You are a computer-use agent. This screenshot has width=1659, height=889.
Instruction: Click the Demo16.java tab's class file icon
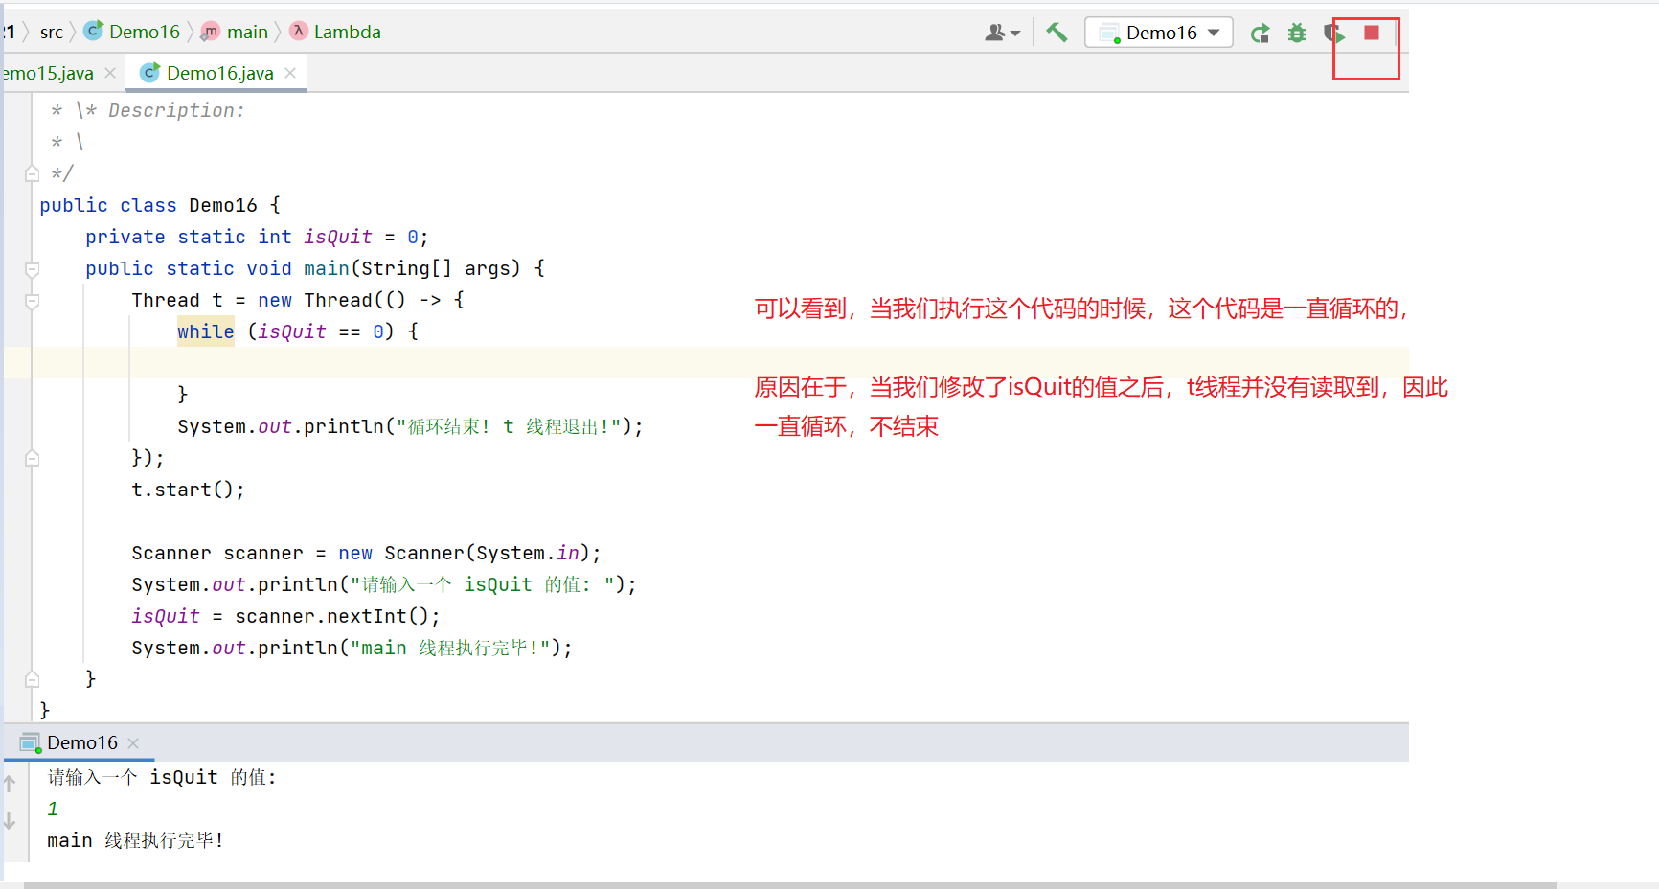coord(150,72)
